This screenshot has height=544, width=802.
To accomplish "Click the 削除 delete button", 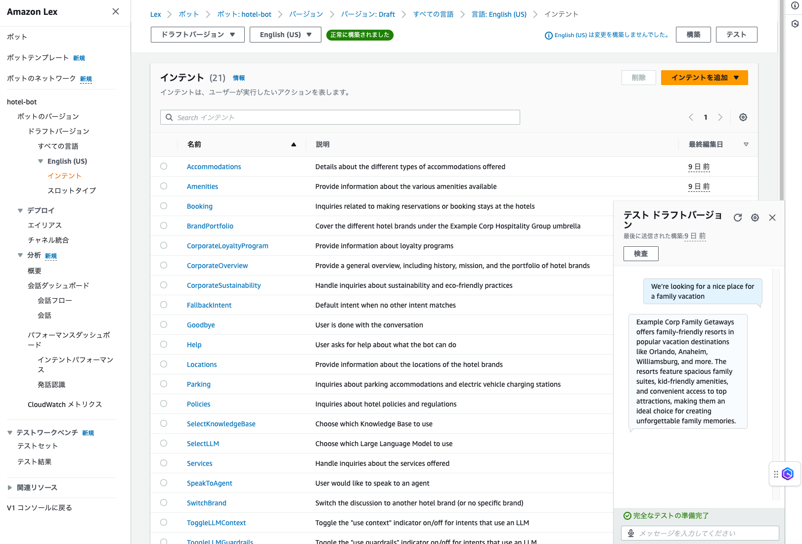I will coord(638,78).
